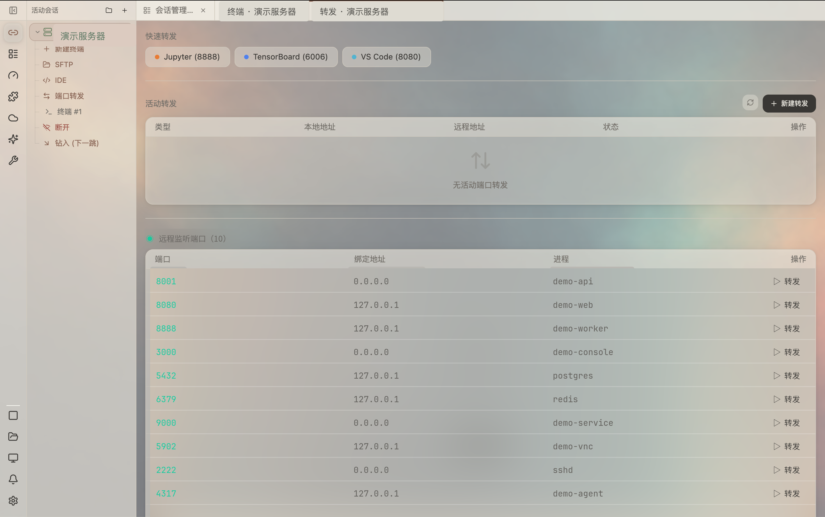Forward port 3000 demo-console
825x517 pixels.
[787, 352]
